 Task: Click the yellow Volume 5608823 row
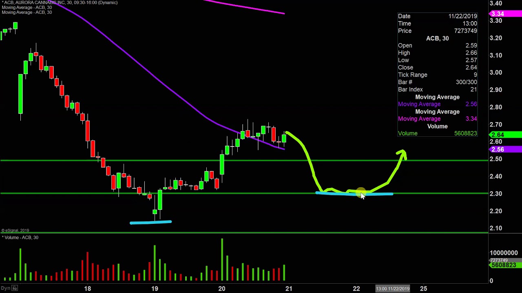pos(438,133)
